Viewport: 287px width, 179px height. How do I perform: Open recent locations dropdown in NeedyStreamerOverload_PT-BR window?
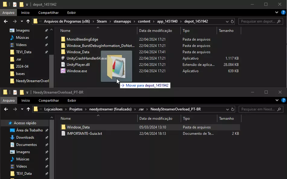click(22, 109)
